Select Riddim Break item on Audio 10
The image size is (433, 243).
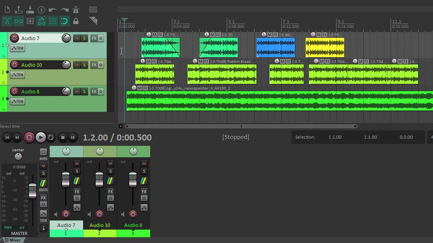click(x=222, y=74)
